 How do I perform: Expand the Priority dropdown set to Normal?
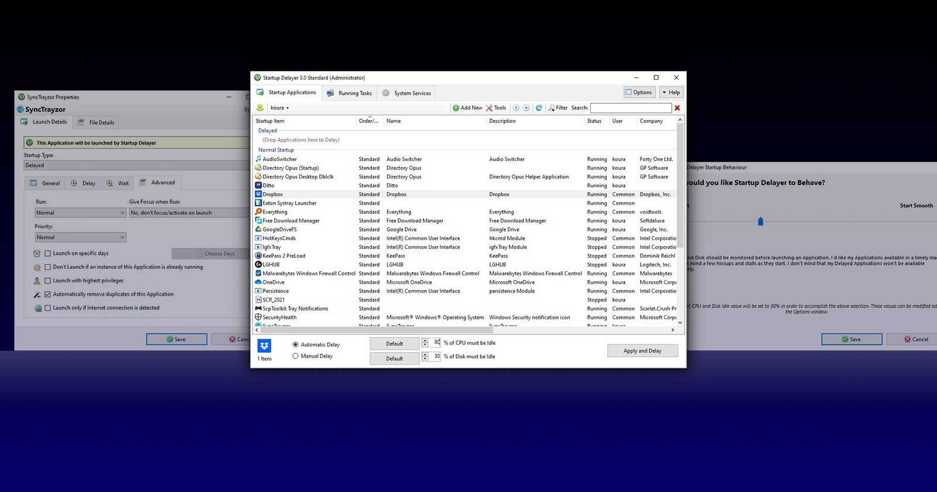click(80, 237)
